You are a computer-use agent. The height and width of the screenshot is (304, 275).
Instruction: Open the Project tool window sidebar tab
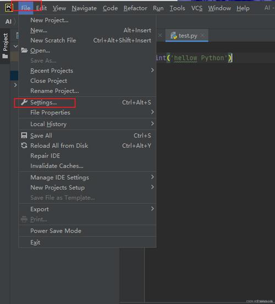5,46
